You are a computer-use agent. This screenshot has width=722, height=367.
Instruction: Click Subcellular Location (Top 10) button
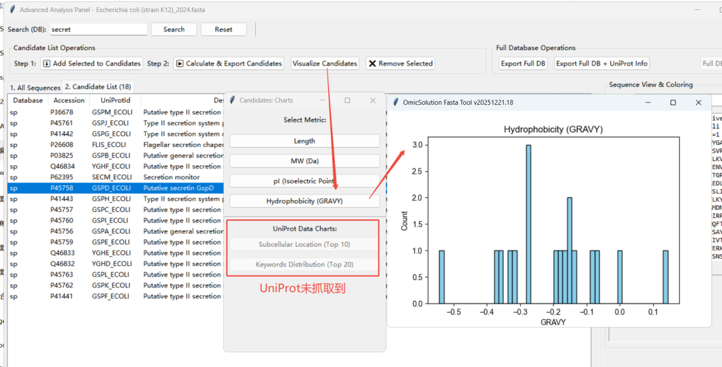coord(304,245)
